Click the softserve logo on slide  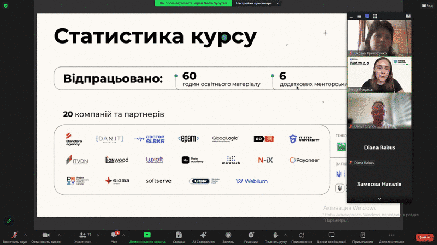tap(158, 181)
